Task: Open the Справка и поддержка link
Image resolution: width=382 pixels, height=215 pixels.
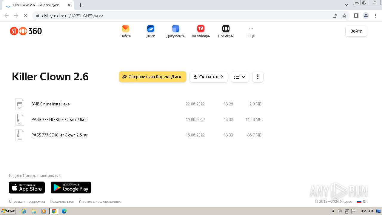Action: (x=27, y=202)
